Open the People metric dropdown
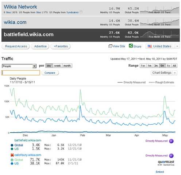The image size is (181, 175). [19, 66]
